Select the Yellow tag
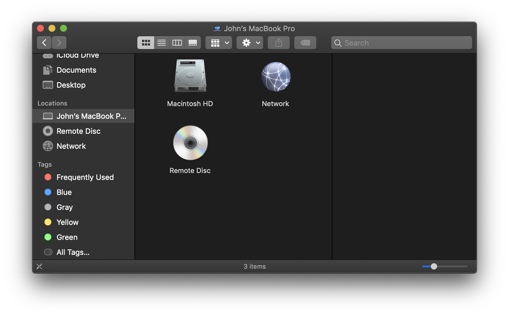Viewport: 509px width, 316px height. (x=84, y=222)
